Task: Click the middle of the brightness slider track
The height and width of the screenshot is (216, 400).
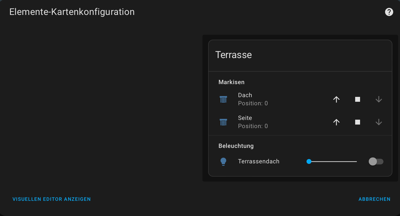Action: point(333,161)
